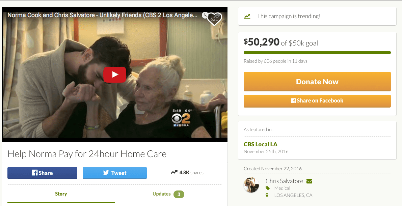402x206 pixels.
Task: Click the Tweet button
Action: coord(115,173)
